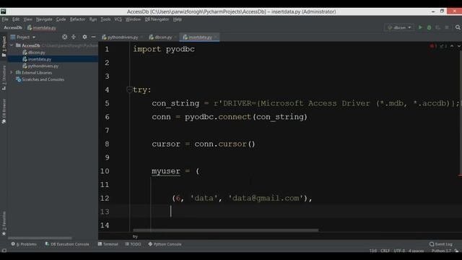Open the Help menu

177,19
